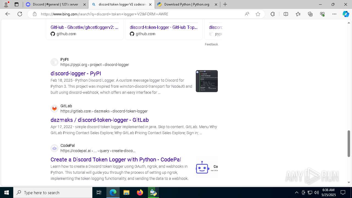The width and height of the screenshot is (352, 198).
Task: Open the network status tray icon
Action: [x=310, y=193]
